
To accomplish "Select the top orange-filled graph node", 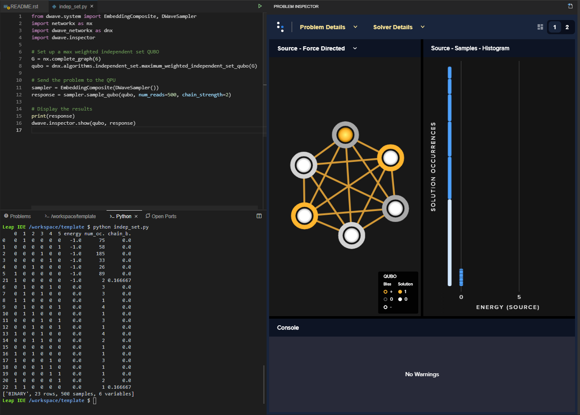I will 346,135.
